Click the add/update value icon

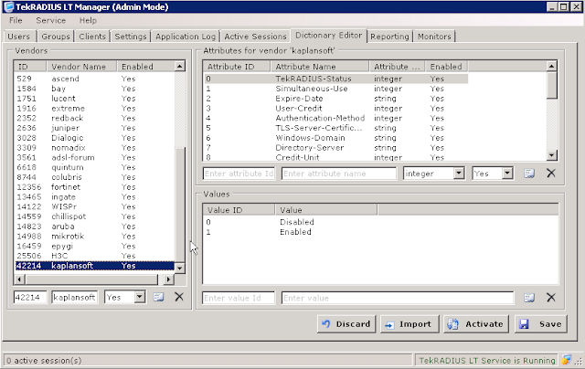(x=529, y=298)
